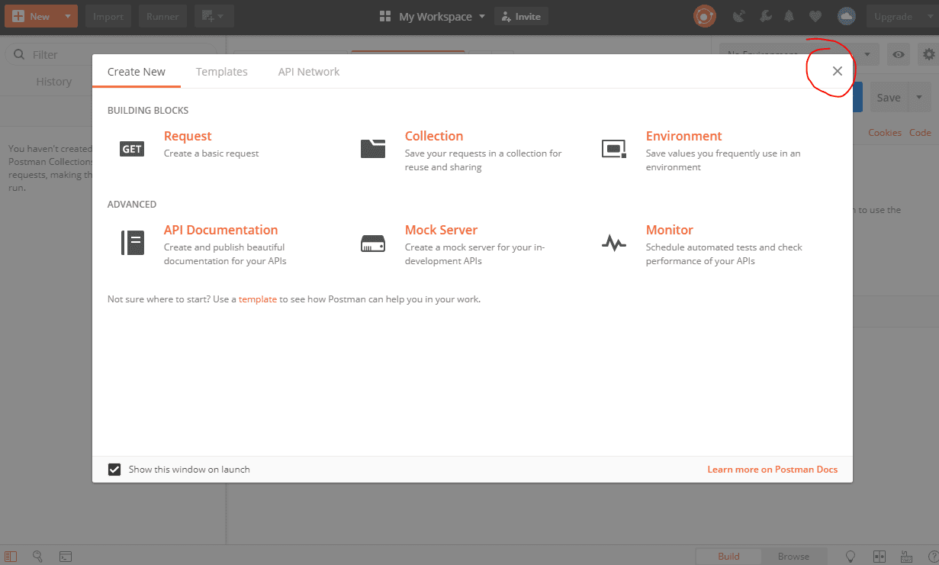Click the Mock Server icon

pyautogui.click(x=373, y=244)
